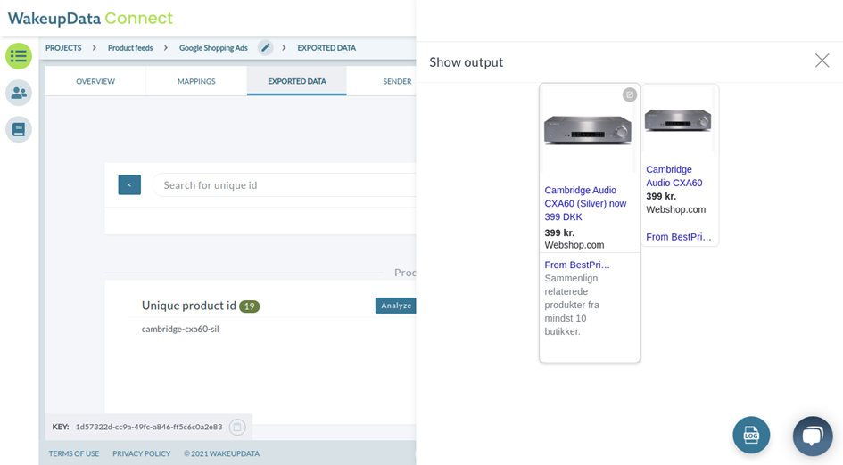Open the users sidebar icon
Viewport: 843px width, 465px height.
click(19, 93)
